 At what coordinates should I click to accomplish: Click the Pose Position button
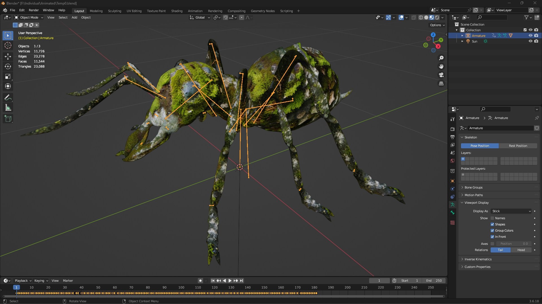coord(480,146)
